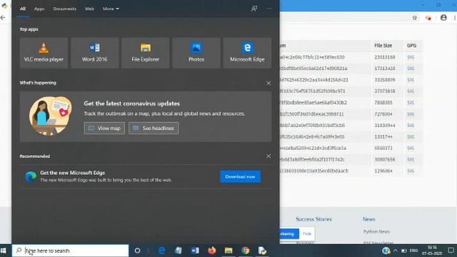
Task: Bookmark this page with star icon
Action: pyautogui.click(x=414, y=18)
